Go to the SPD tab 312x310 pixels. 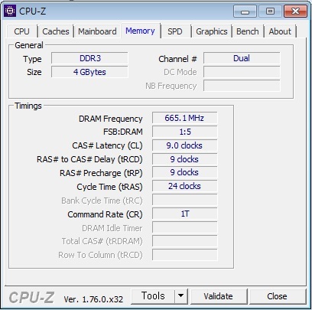pos(175,31)
